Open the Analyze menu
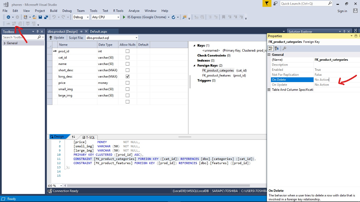This screenshot has height=202, width=360. tap(134, 11)
